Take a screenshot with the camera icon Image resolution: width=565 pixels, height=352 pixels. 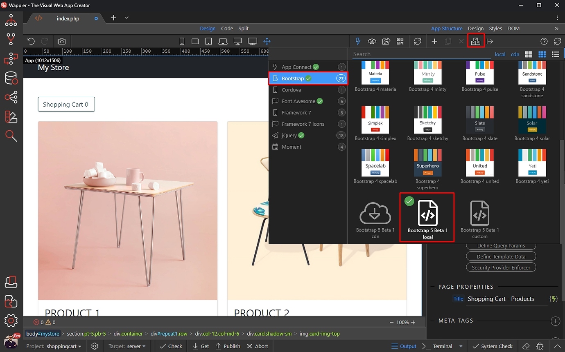tap(61, 41)
